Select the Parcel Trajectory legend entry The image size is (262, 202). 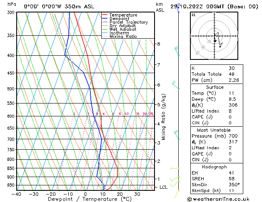128,22
